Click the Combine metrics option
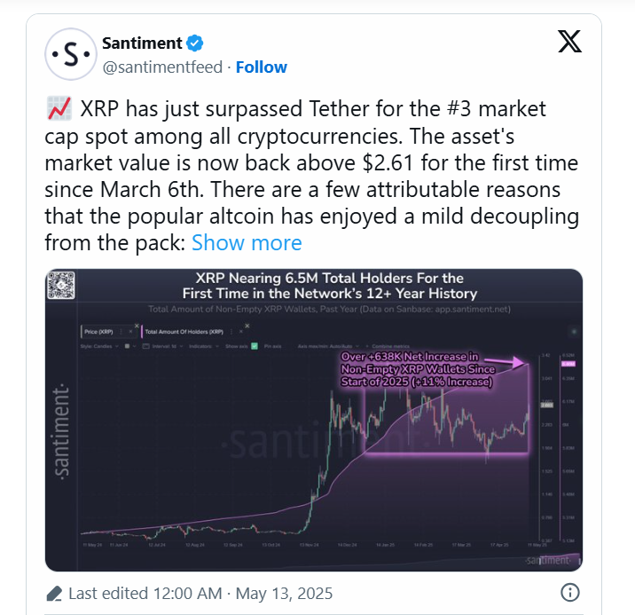 tap(388, 346)
